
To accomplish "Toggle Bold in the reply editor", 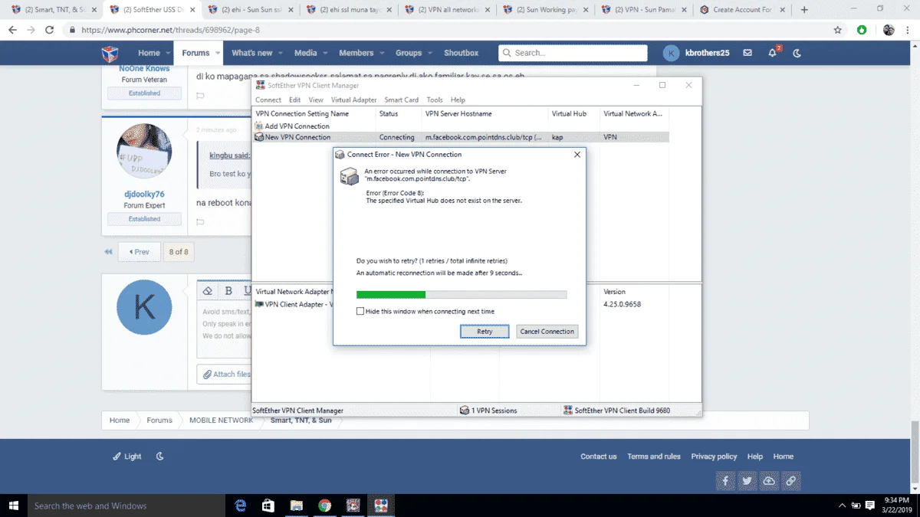I will 228,291.
